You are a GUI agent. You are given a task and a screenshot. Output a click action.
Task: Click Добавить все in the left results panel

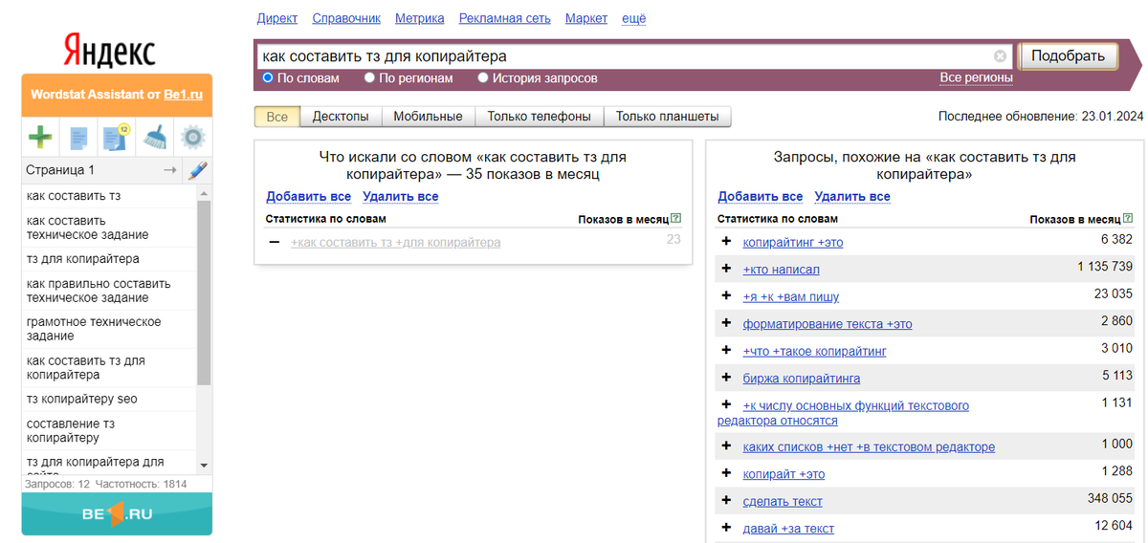click(x=308, y=197)
